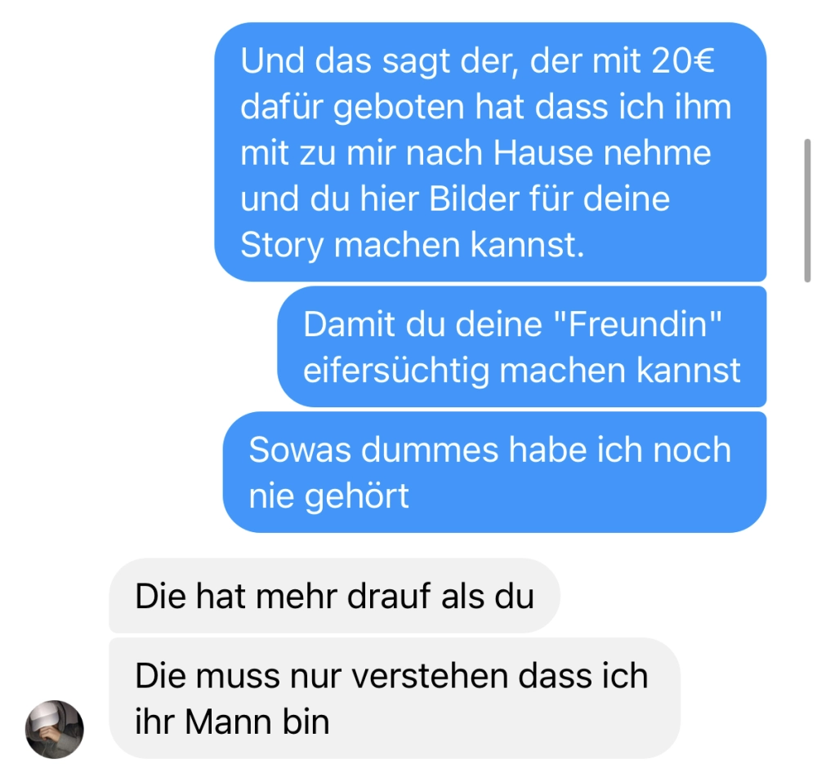Tap the word 'Hause' in first message
Viewport: 817px width, 777px height.
pyautogui.click(x=543, y=153)
